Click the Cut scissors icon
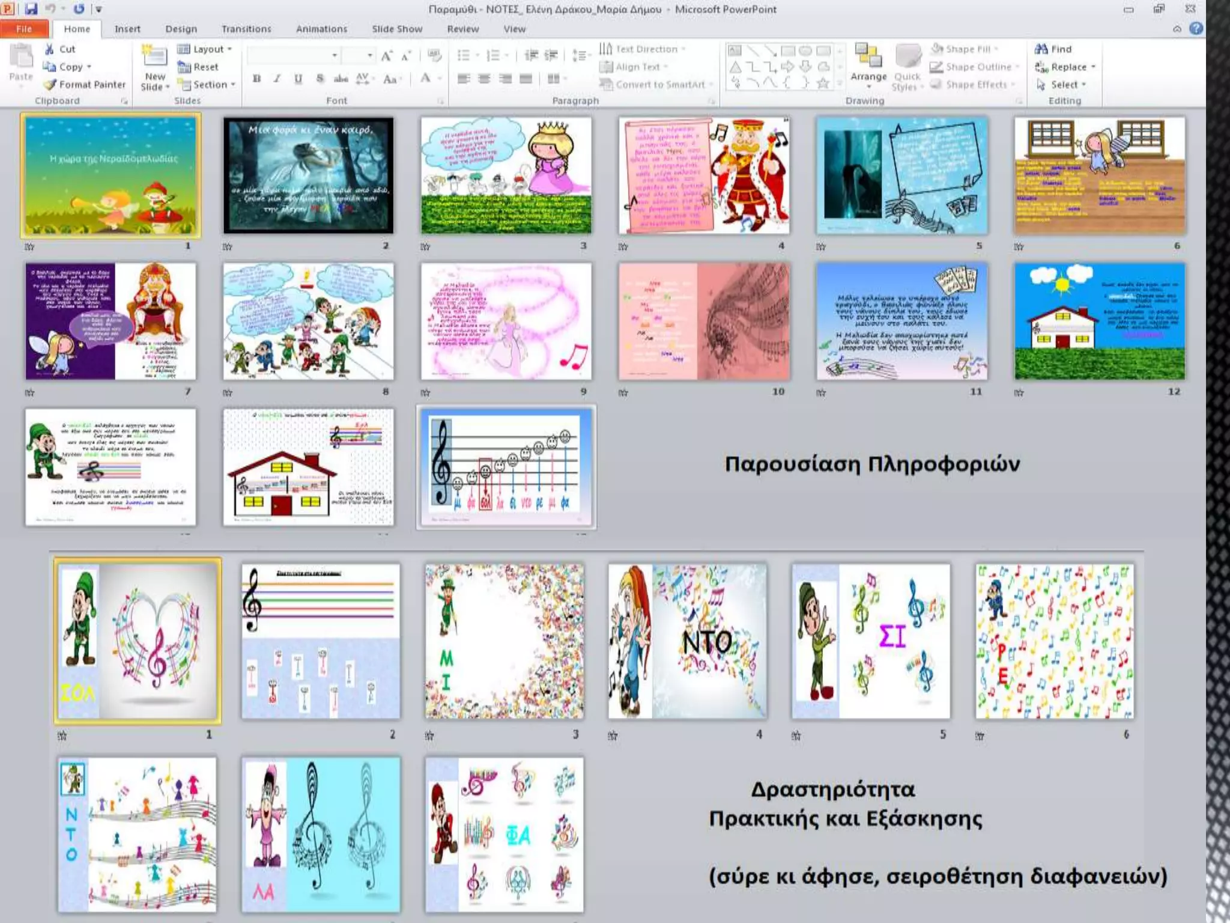This screenshot has height=923, width=1230. 50,49
